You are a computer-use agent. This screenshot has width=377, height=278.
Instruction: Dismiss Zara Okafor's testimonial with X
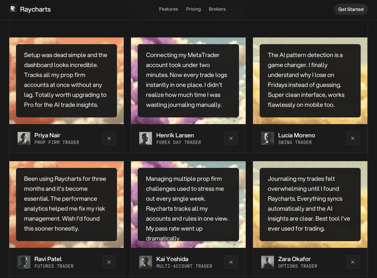click(x=353, y=262)
